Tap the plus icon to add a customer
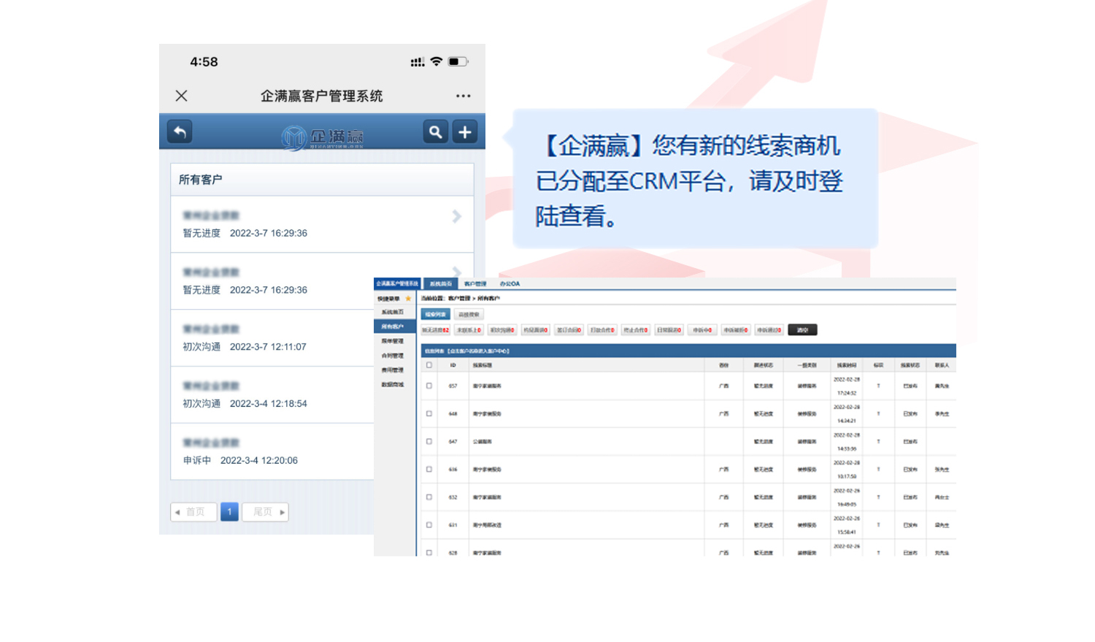This screenshot has width=1095, height=642. tap(465, 131)
